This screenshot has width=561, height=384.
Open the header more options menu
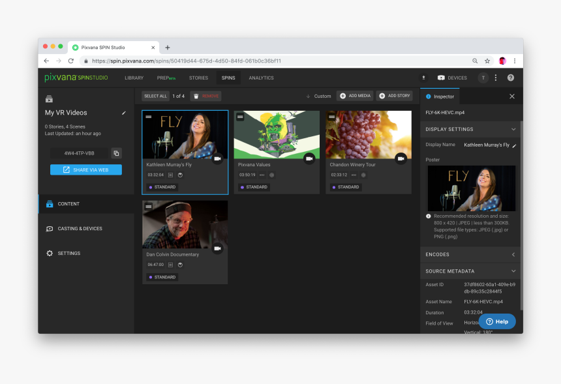pyautogui.click(x=496, y=78)
